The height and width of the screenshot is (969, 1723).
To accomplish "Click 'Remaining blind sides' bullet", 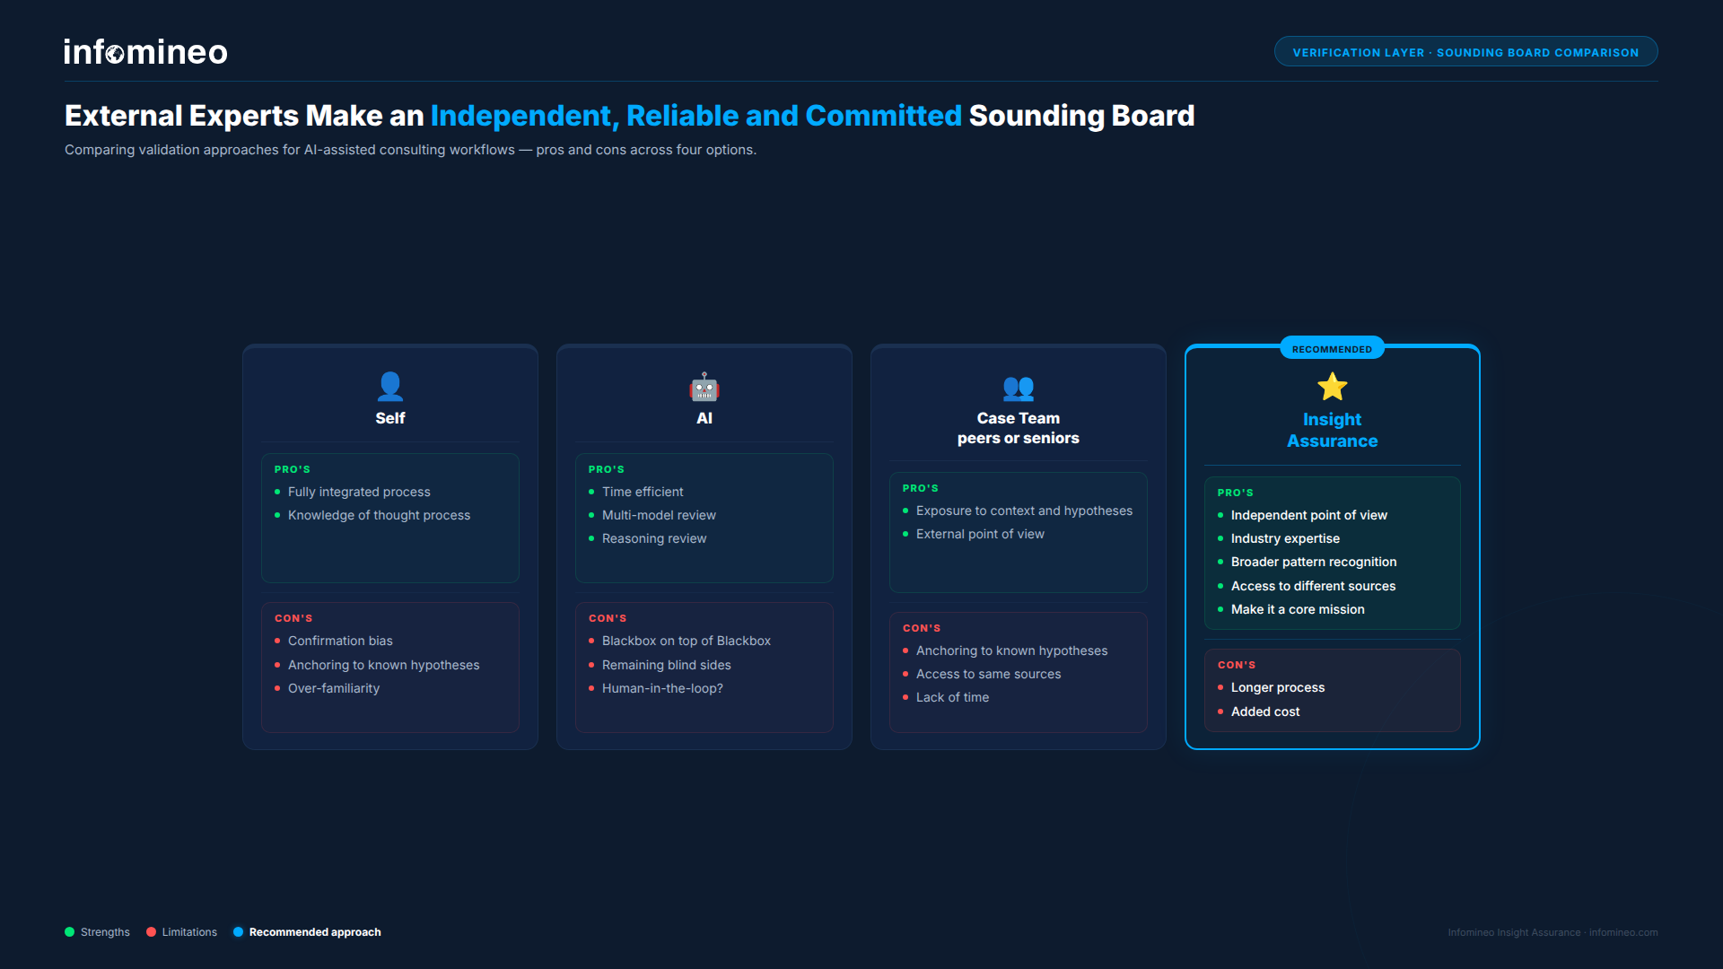I will (x=666, y=665).
